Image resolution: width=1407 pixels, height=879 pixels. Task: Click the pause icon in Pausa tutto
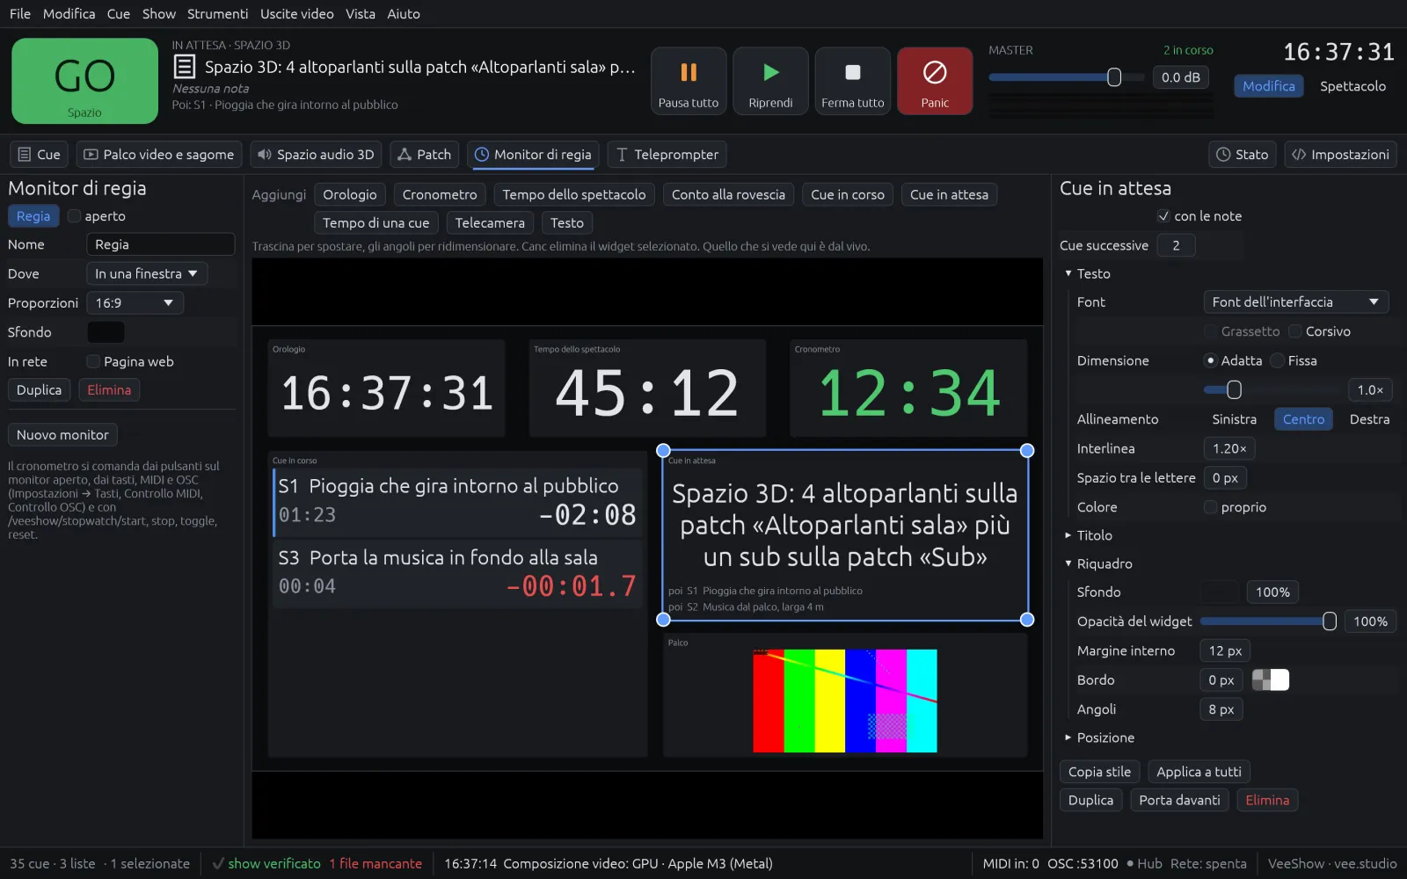point(689,72)
